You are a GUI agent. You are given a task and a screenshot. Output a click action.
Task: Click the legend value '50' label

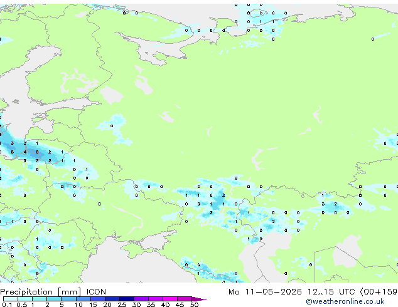coord(194,304)
